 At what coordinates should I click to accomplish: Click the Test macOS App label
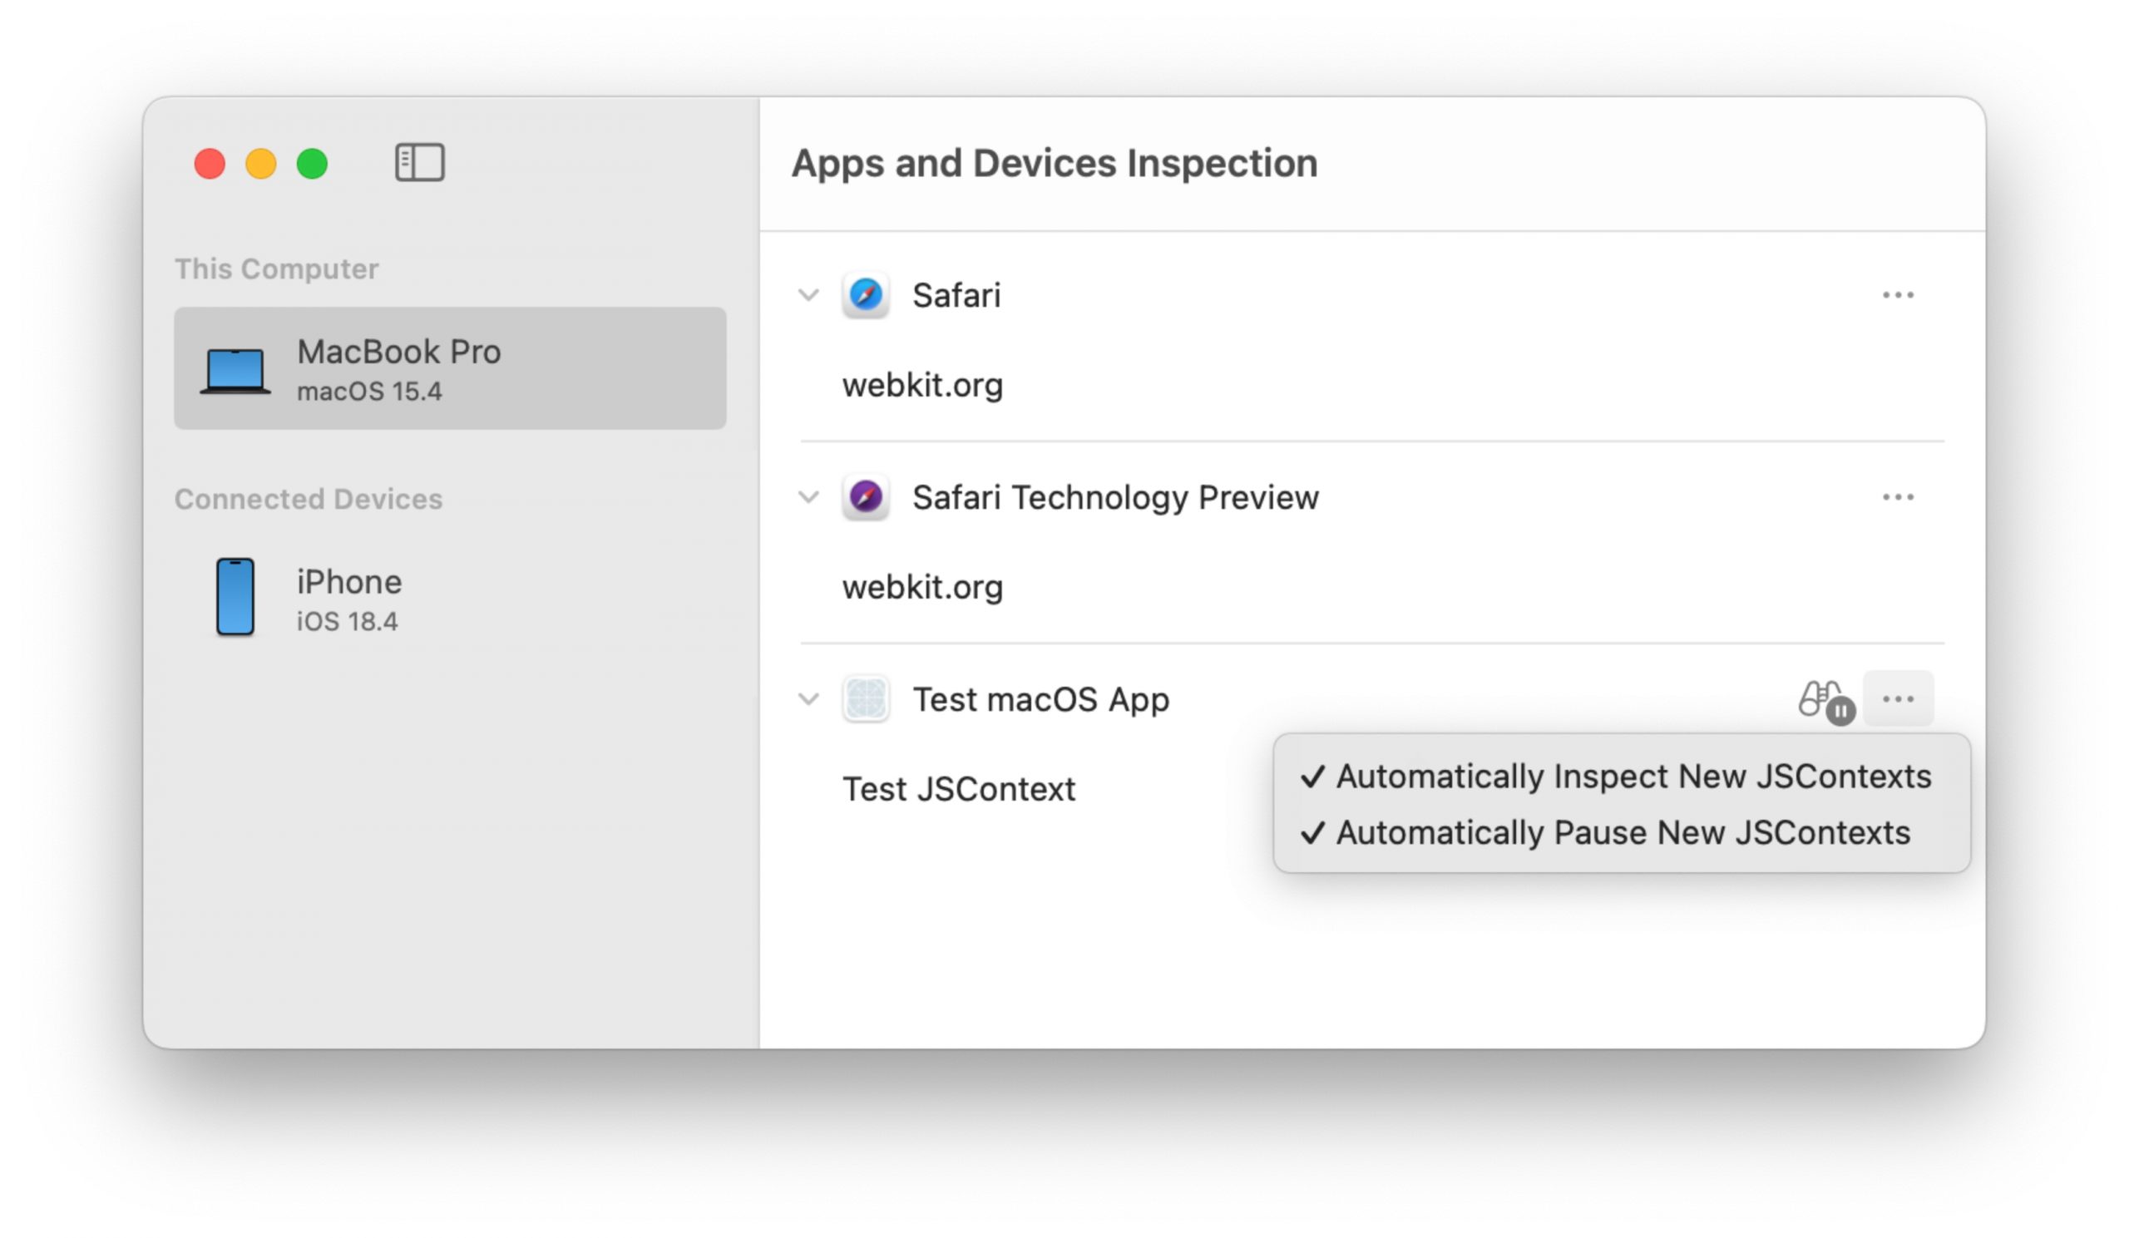(x=1041, y=700)
